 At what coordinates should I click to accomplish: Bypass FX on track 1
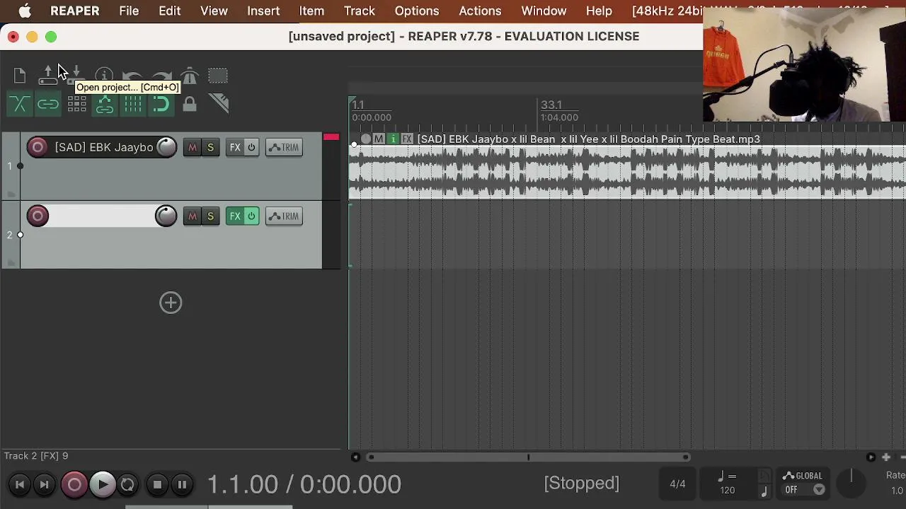[251, 147]
